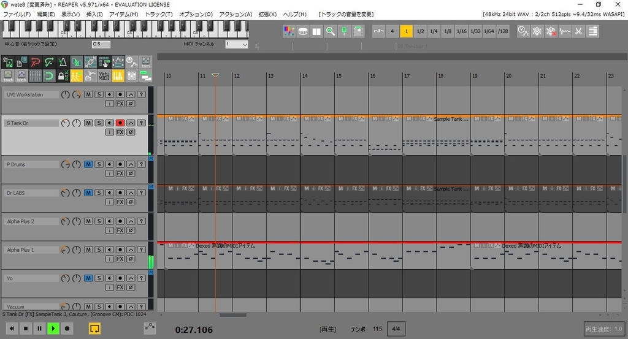Arm Alpha Plus 2 track for recording

120,221
